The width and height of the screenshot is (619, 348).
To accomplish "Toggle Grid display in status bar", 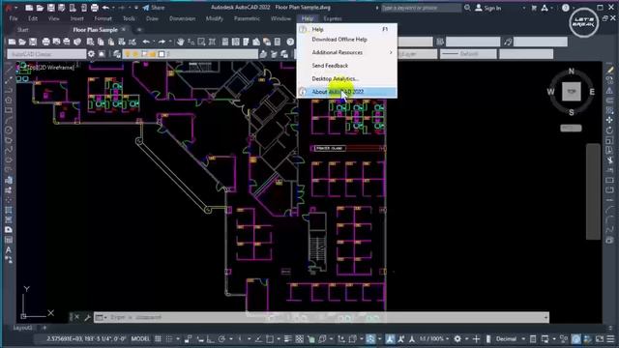I will coord(158,339).
